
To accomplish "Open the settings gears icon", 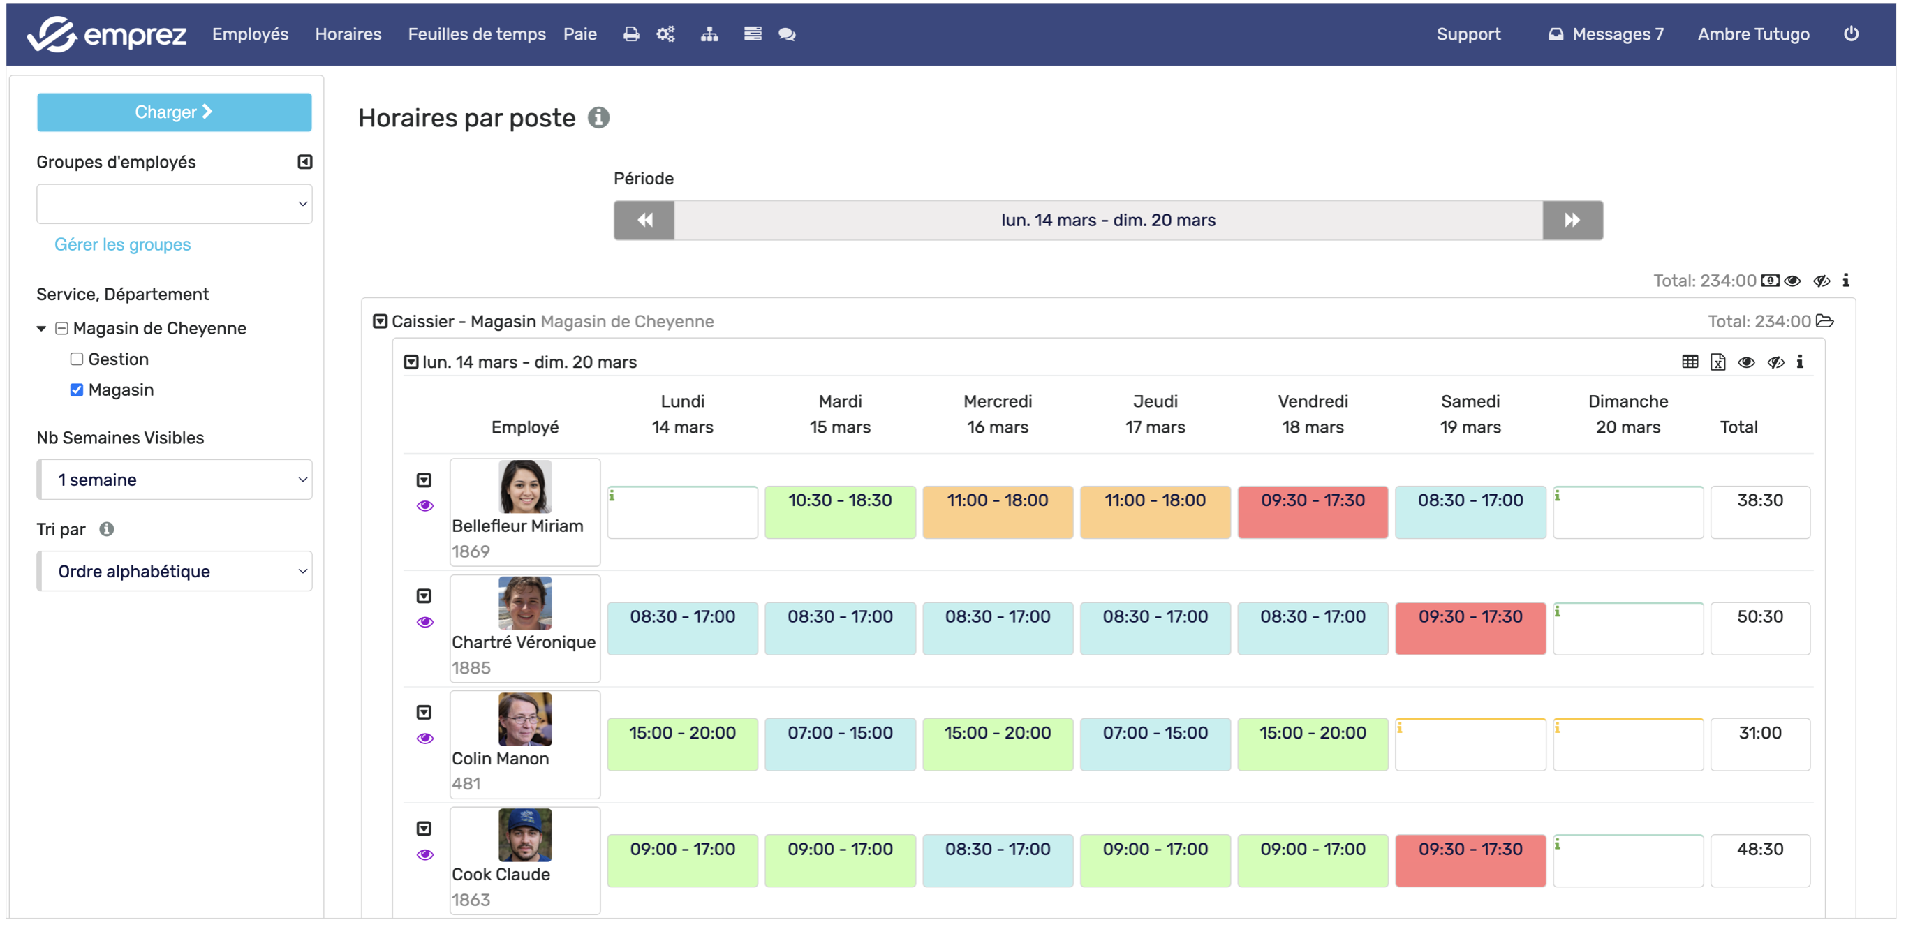I will coord(665,34).
